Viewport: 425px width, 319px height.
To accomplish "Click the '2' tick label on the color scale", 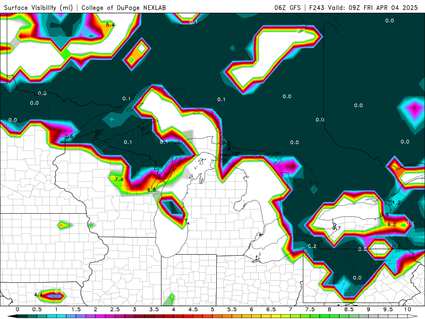I will (x=96, y=309).
